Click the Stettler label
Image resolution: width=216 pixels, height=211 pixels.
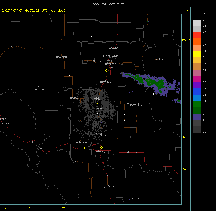coord(159,59)
